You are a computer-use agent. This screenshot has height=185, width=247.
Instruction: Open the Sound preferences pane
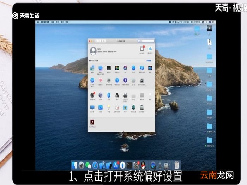click(x=117, y=95)
